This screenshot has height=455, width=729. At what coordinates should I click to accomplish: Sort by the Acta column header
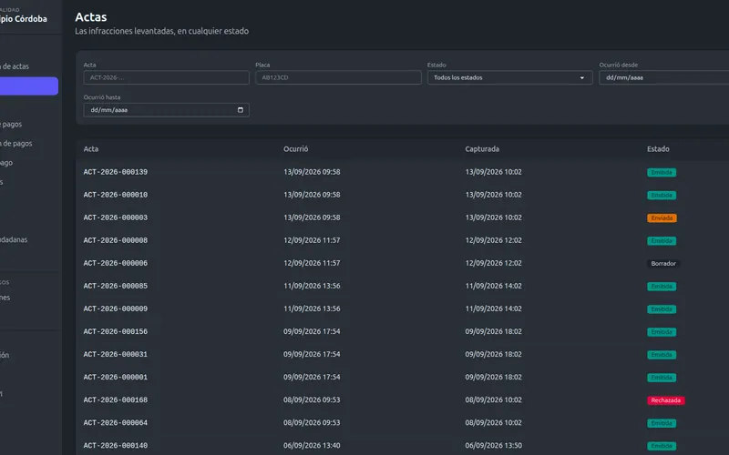click(91, 149)
